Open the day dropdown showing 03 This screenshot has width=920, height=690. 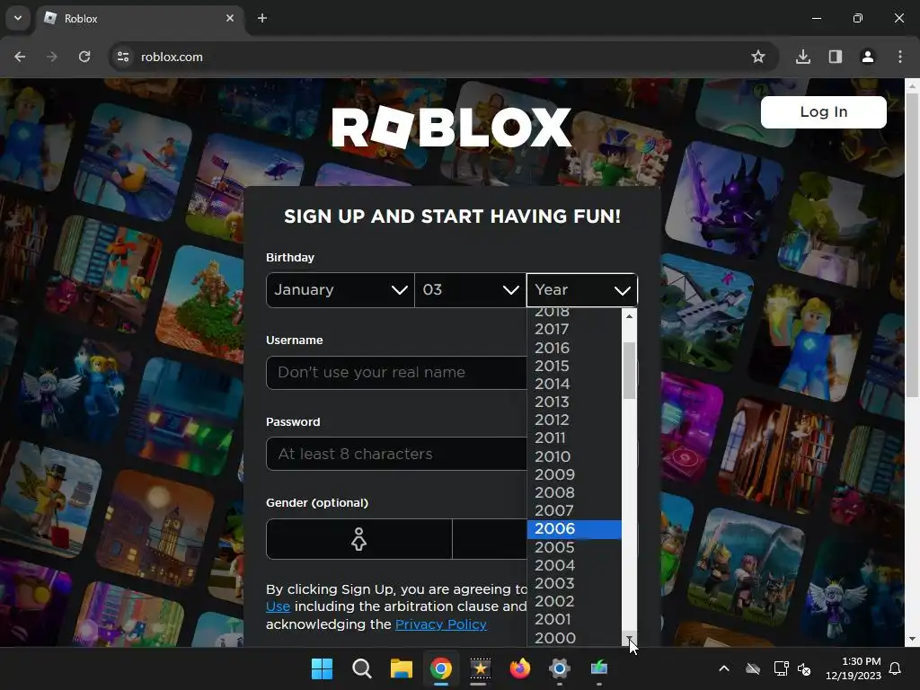coord(471,290)
